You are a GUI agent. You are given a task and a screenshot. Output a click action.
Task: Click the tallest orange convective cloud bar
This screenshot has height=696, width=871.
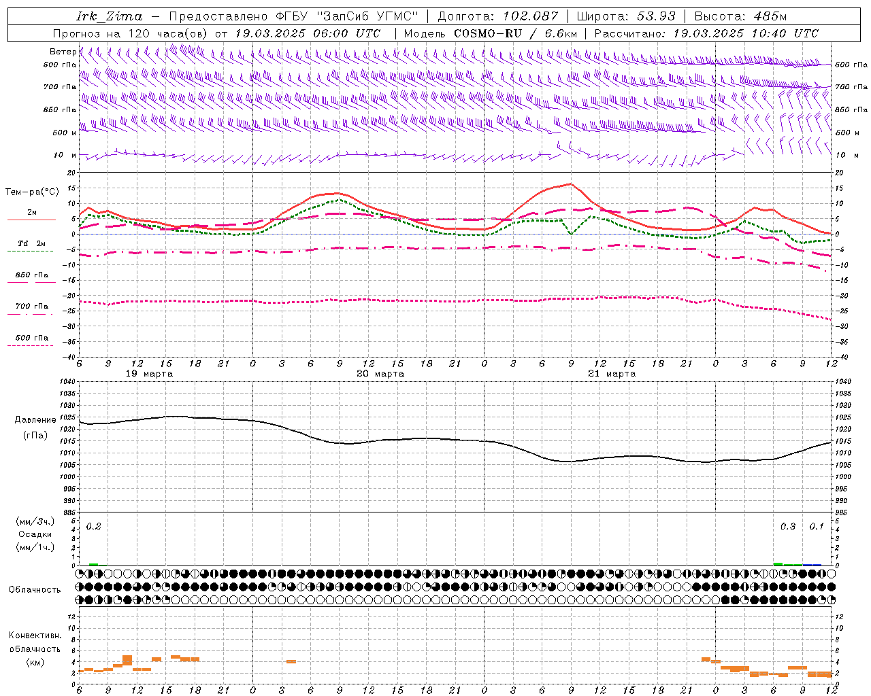pos(127,660)
